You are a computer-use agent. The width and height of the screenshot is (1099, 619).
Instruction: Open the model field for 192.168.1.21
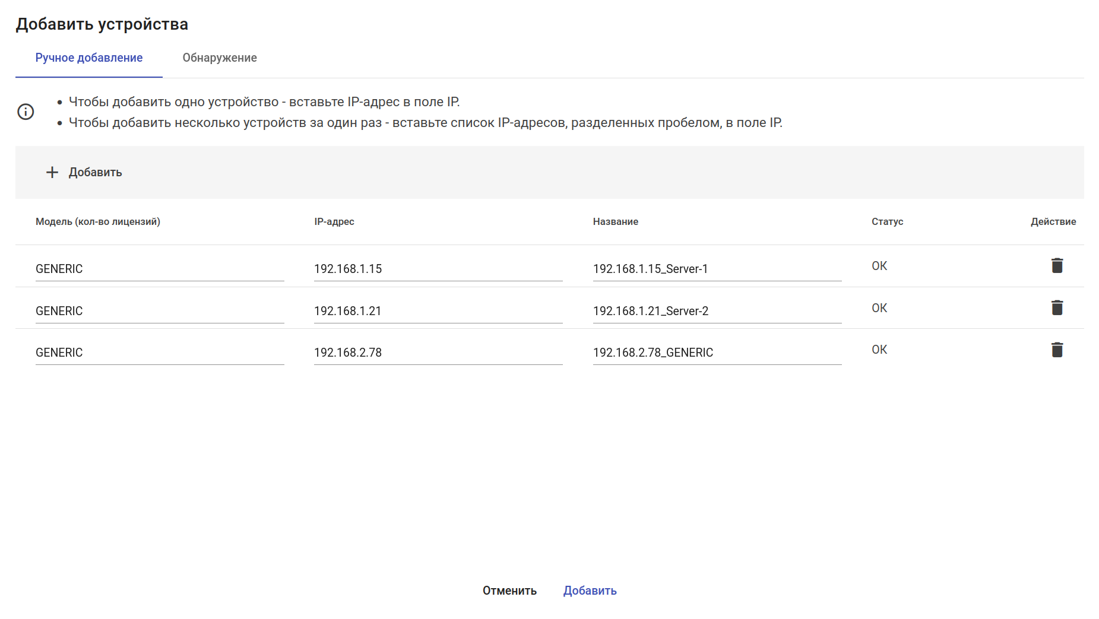point(159,311)
